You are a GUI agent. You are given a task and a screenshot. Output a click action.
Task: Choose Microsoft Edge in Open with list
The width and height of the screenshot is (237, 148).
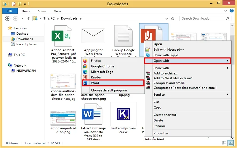click(113, 72)
